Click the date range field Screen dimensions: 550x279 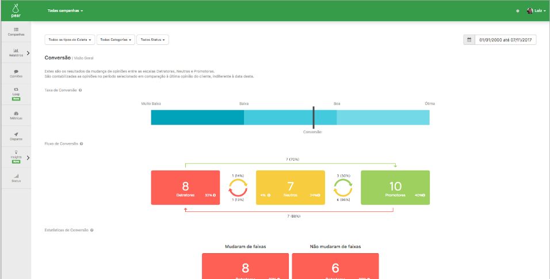click(x=506, y=40)
